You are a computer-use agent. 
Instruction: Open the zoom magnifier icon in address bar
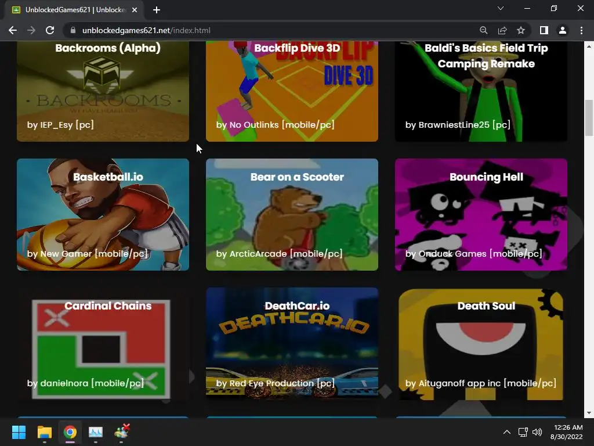[x=483, y=30]
